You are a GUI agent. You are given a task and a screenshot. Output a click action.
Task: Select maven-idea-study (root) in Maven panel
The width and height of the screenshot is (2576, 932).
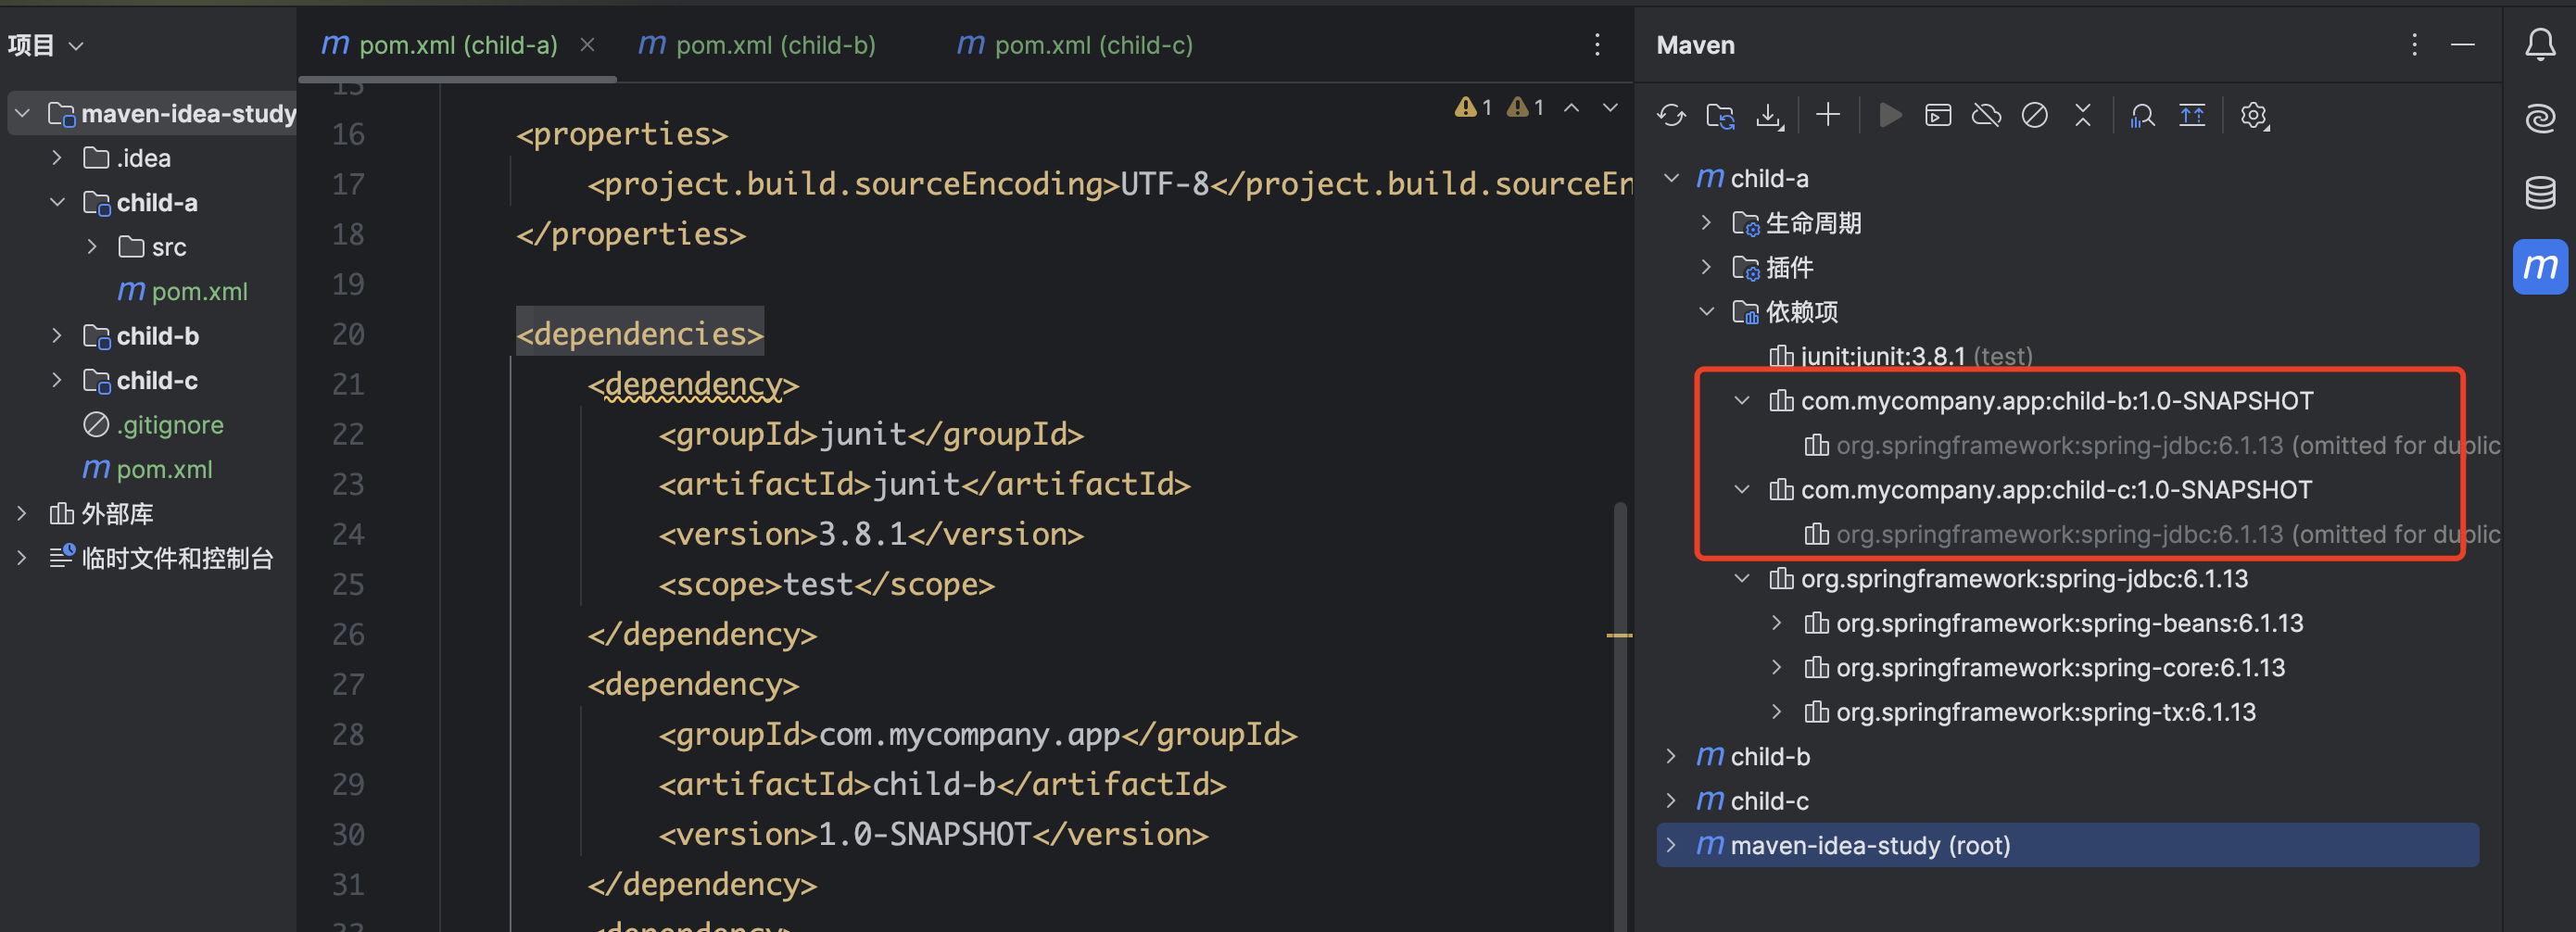coord(1868,846)
